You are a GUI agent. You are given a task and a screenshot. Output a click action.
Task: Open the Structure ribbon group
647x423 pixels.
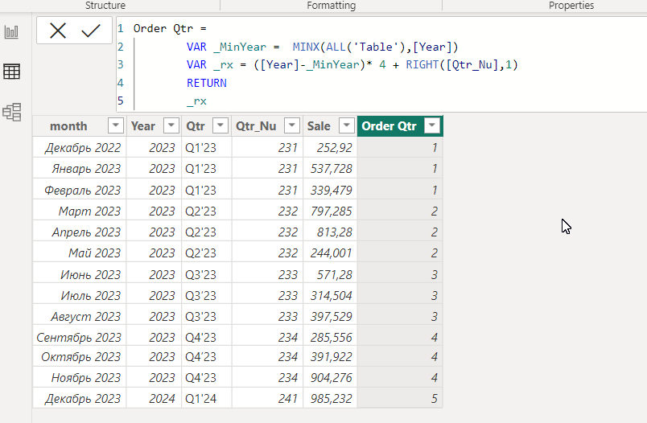click(x=105, y=6)
